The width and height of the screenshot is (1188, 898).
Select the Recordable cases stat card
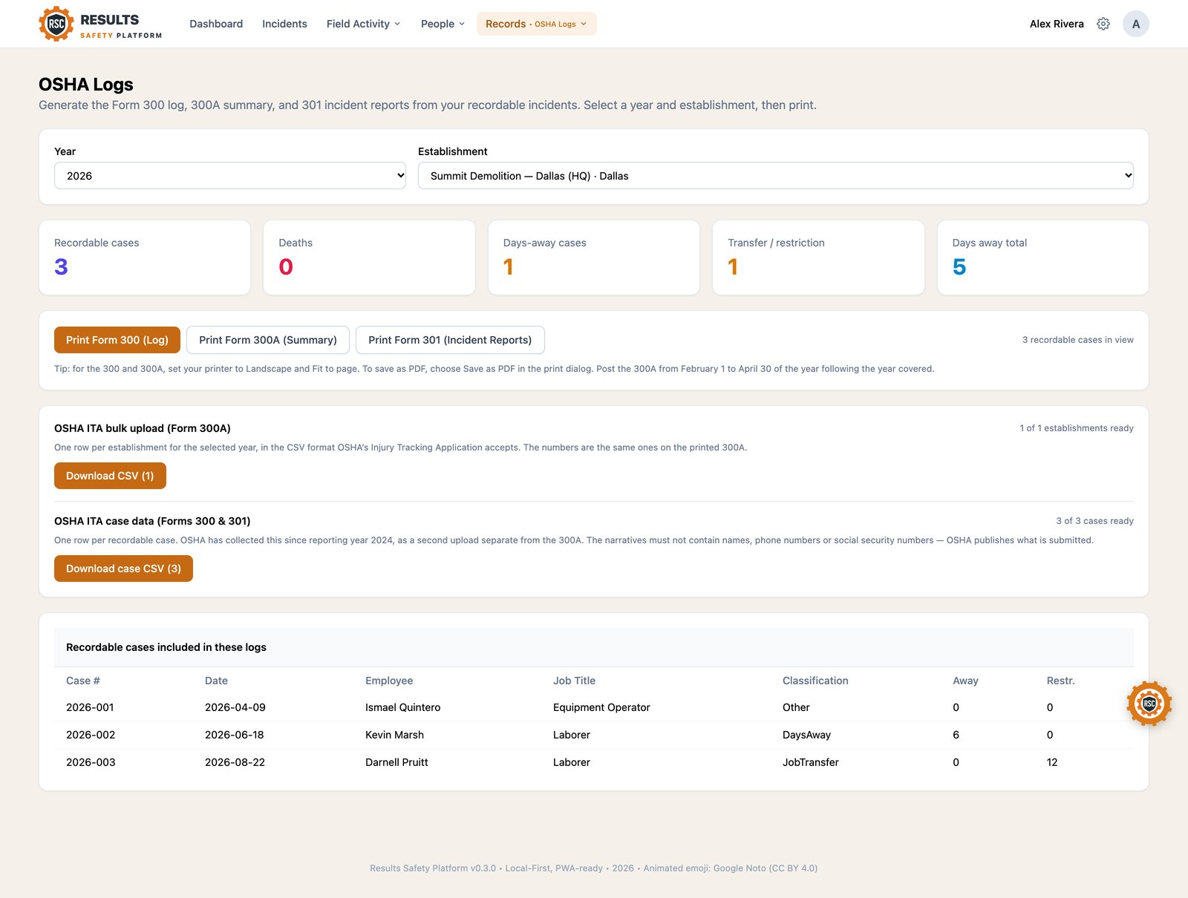(145, 258)
